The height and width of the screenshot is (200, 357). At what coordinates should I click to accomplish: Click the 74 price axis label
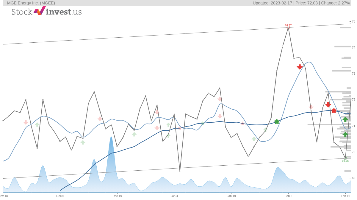click(353, 47)
